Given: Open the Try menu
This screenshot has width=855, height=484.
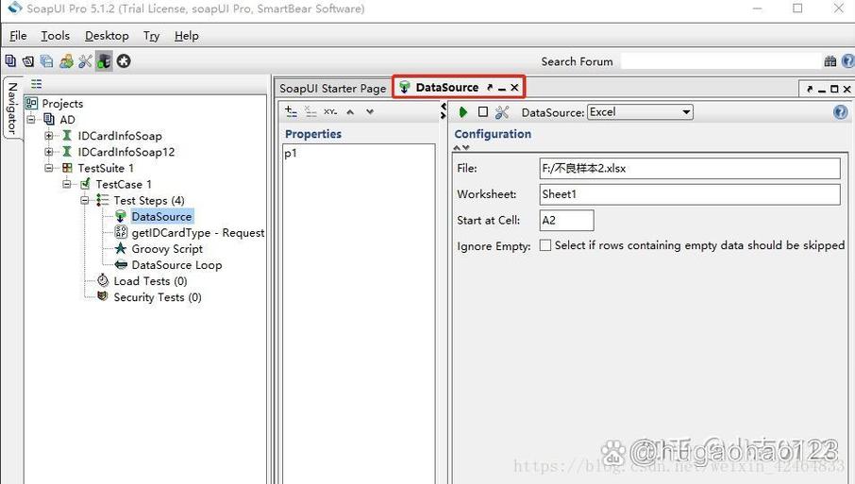Looking at the screenshot, I should 151,36.
